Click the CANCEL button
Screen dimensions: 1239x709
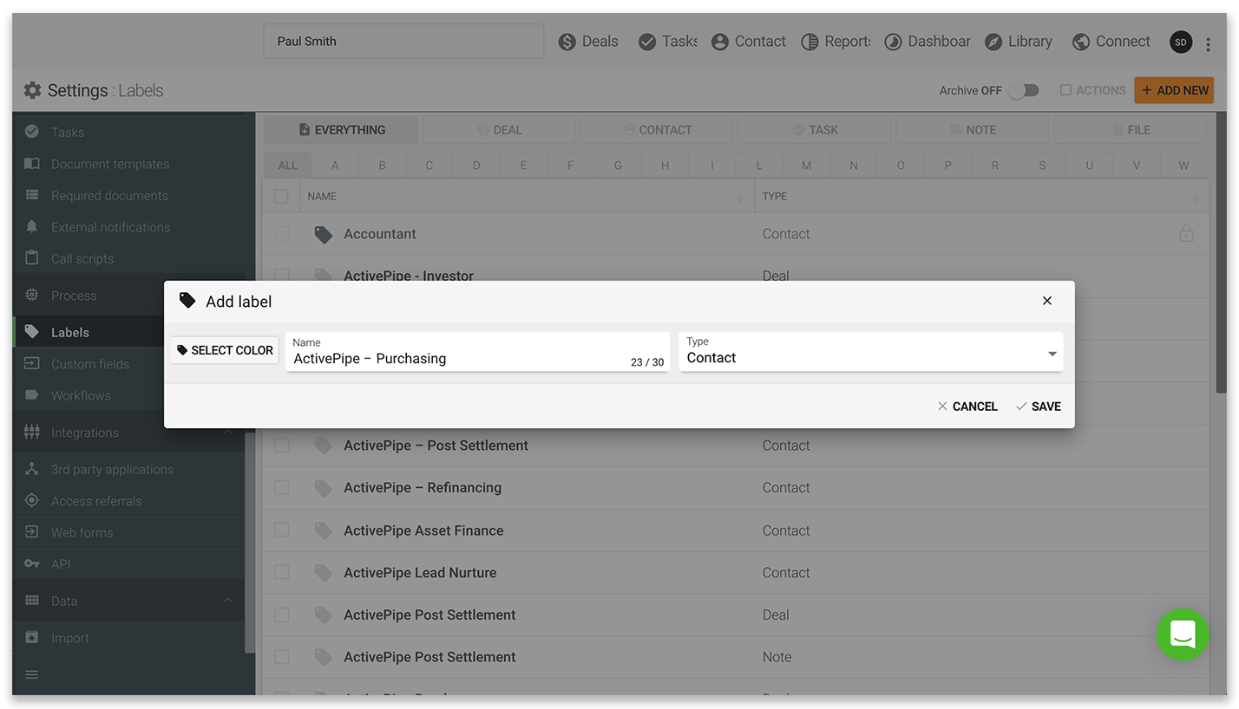click(x=967, y=407)
